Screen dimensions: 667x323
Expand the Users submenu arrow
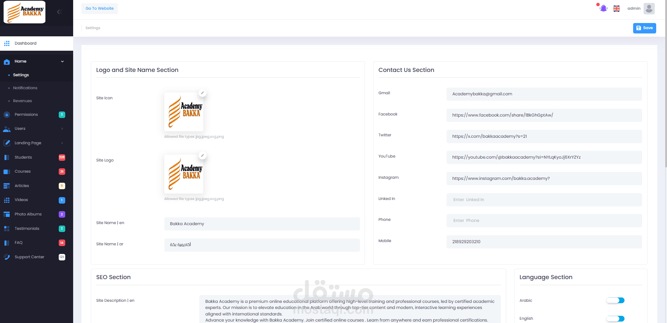pos(62,129)
